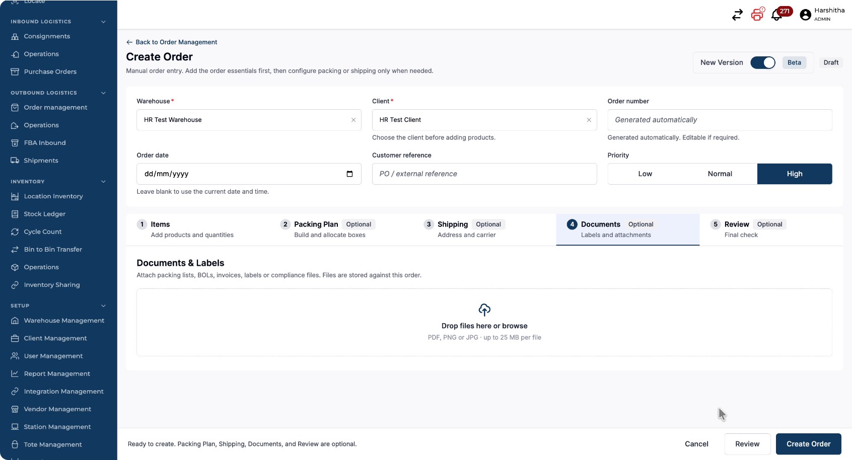Open the calendar picker icon in Order date
852x460 pixels.
click(x=349, y=174)
